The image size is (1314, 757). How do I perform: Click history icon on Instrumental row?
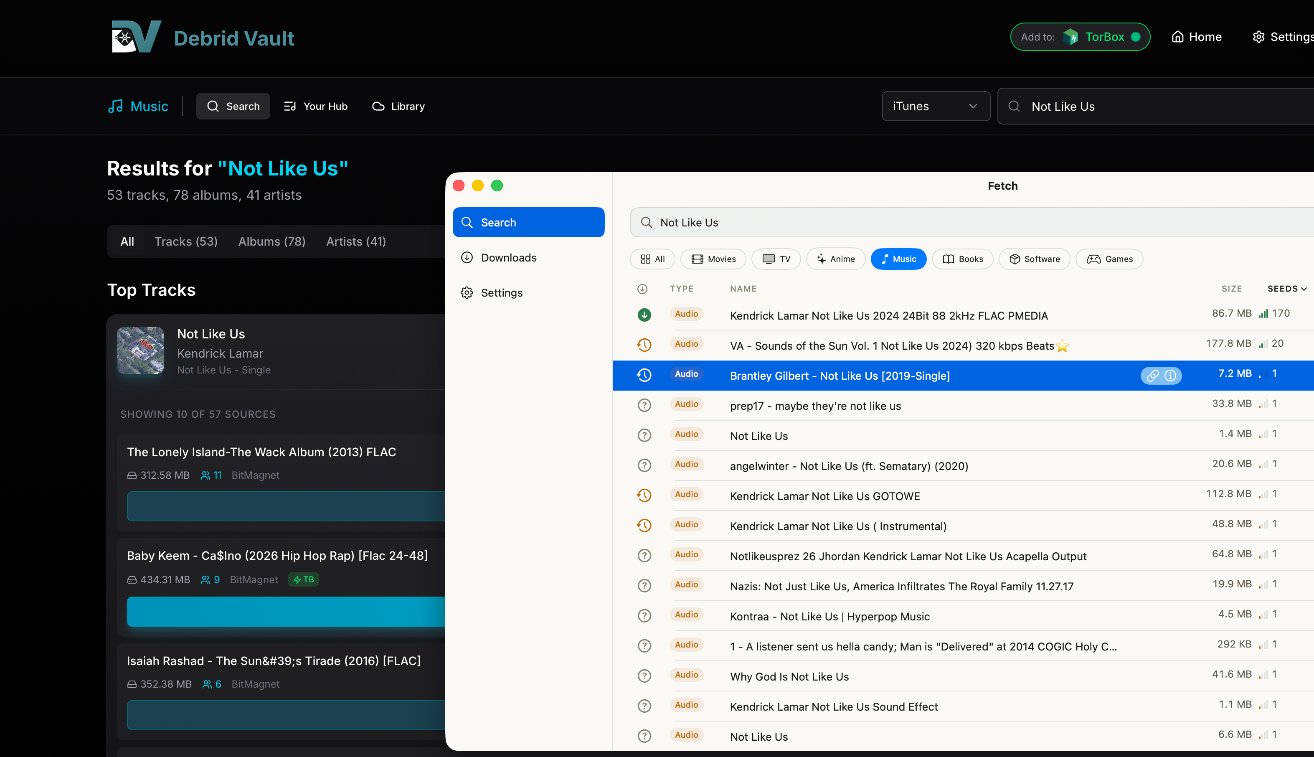click(x=644, y=525)
